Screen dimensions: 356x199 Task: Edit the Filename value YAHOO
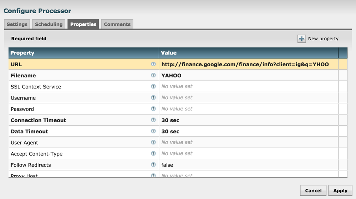[x=171, y=76]
